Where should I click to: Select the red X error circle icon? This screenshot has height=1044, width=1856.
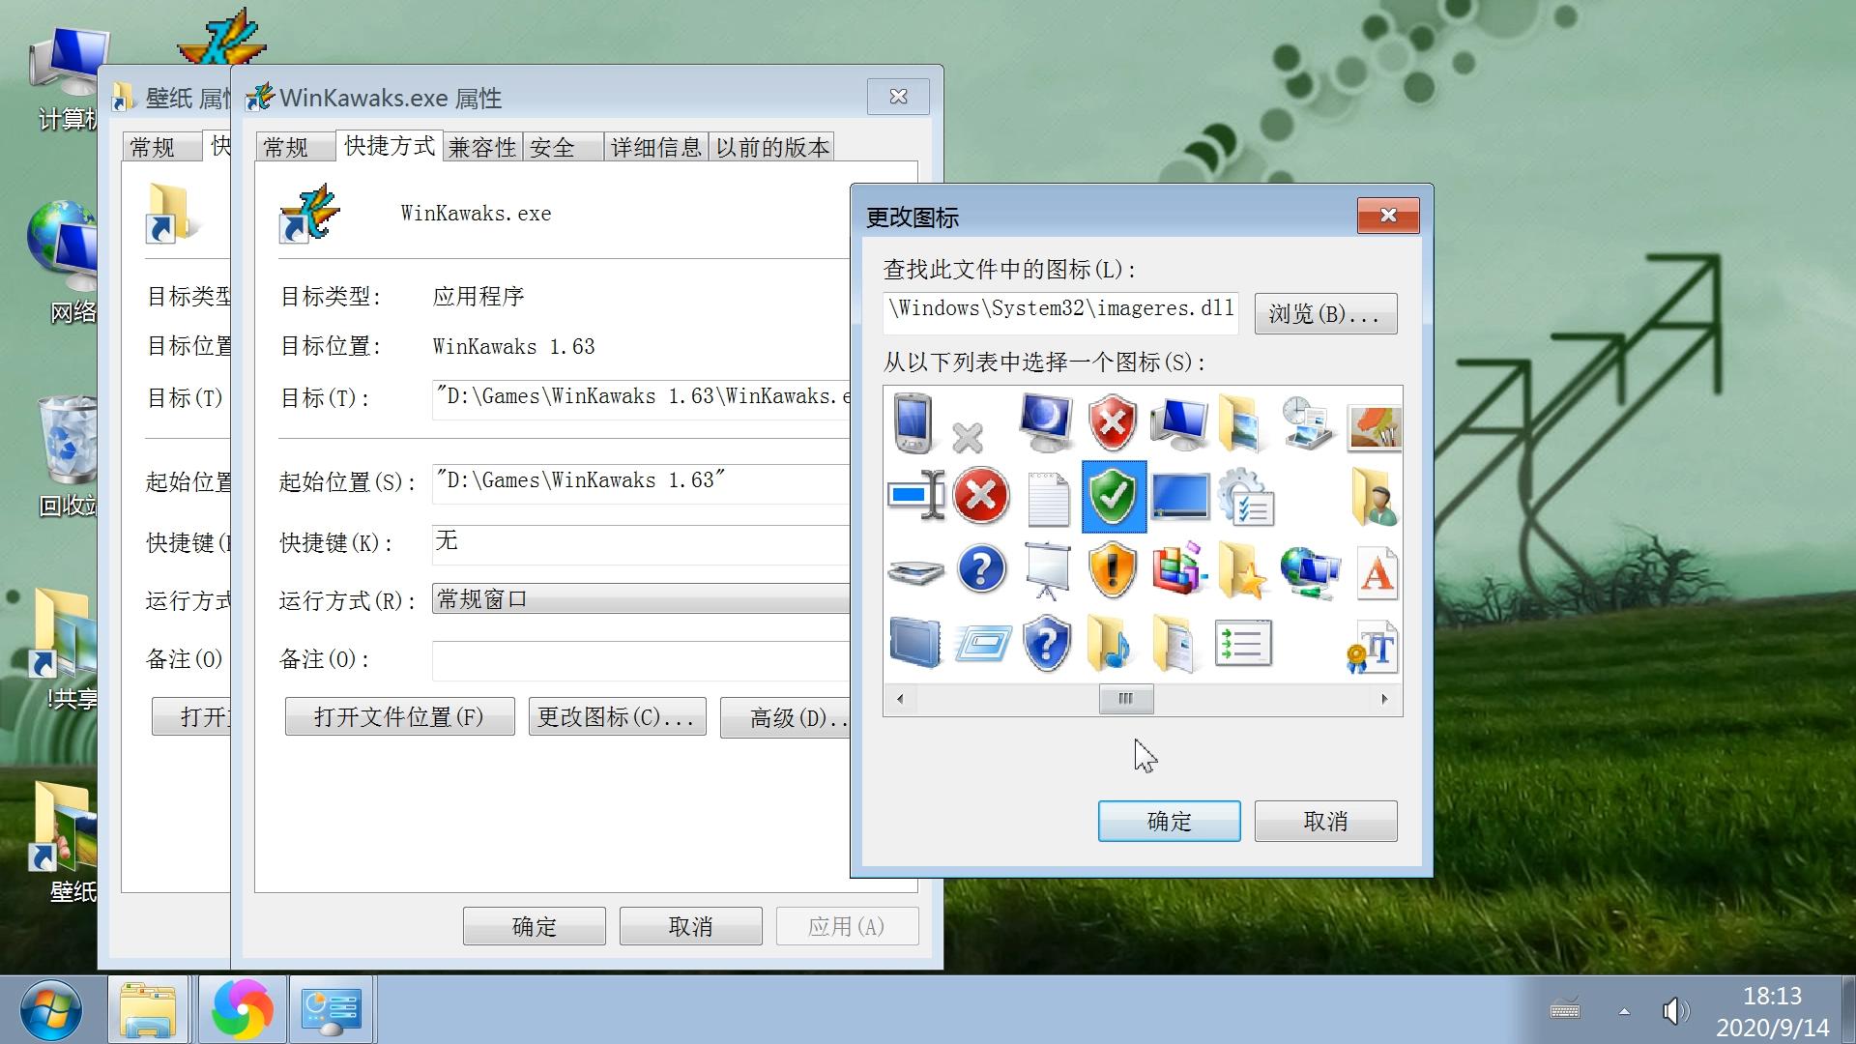980,496
